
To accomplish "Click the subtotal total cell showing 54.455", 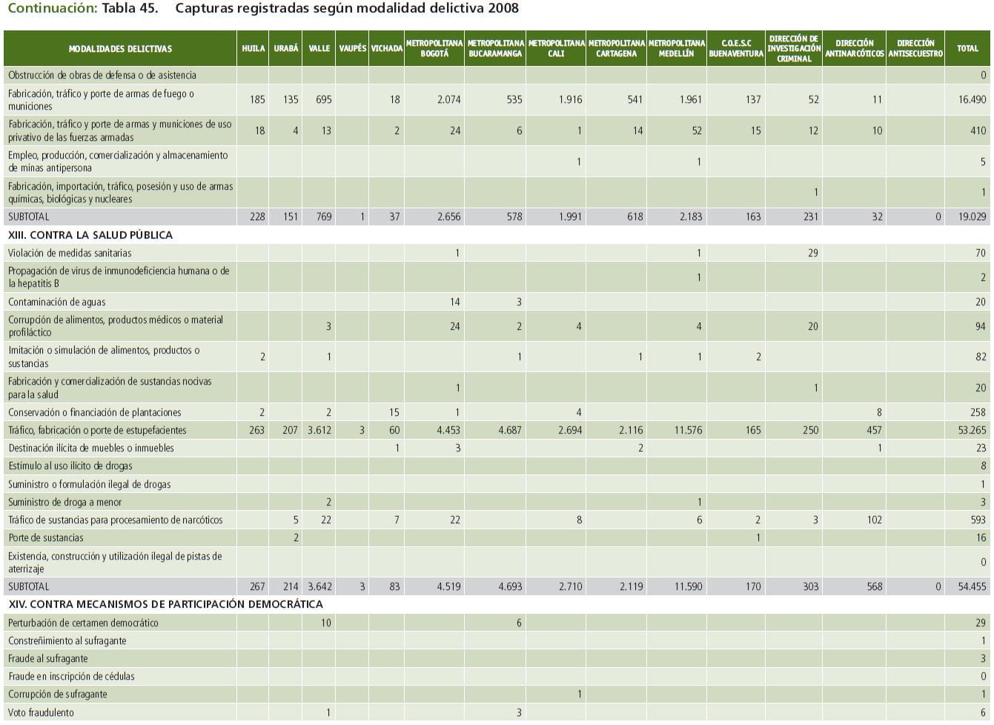I will [972, 586].
